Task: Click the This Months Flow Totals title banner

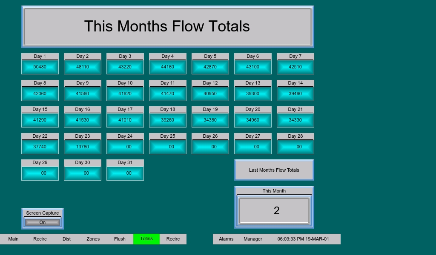Action: coord(167,26)
